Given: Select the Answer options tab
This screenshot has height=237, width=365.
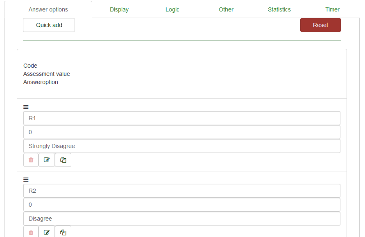Looking at the screenshot, I should (x=48, y=9).
